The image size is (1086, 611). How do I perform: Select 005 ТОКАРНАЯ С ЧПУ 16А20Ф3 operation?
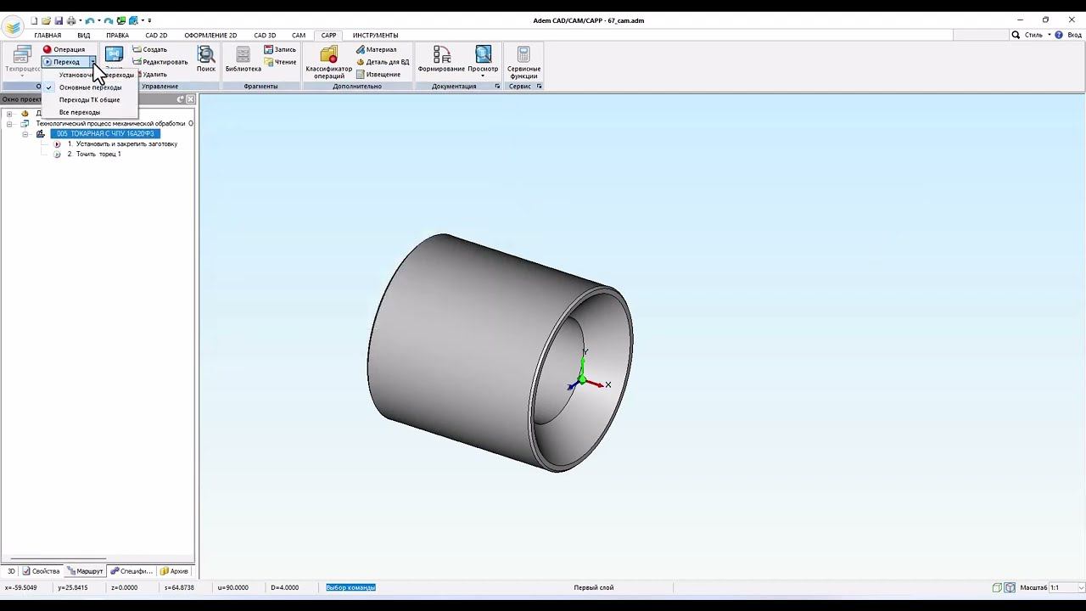[x=105, y=134]
